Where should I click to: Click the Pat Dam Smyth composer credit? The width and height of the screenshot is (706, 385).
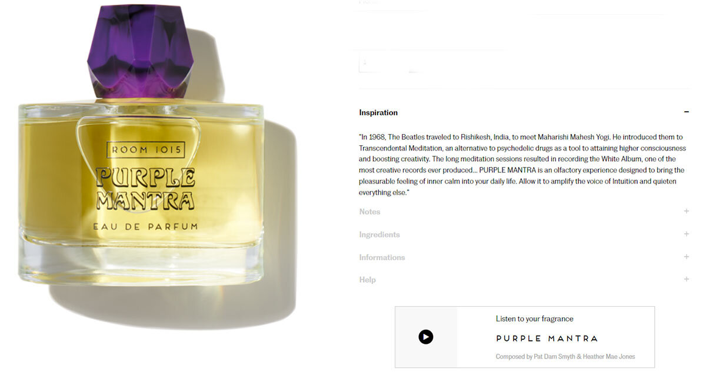pos(555,356)
